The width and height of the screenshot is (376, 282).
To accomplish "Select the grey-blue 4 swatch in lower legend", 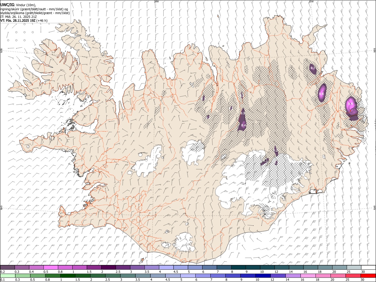I will (158, 276).
